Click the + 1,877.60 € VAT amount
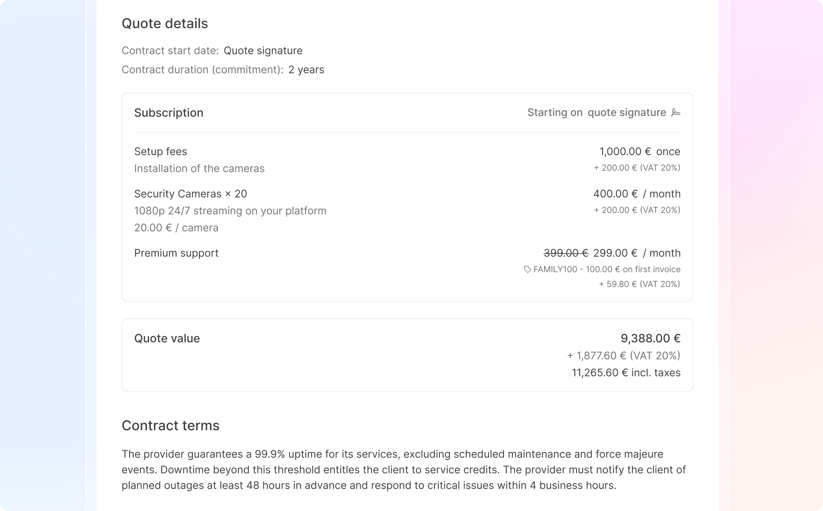 click(x=624, y=356)
